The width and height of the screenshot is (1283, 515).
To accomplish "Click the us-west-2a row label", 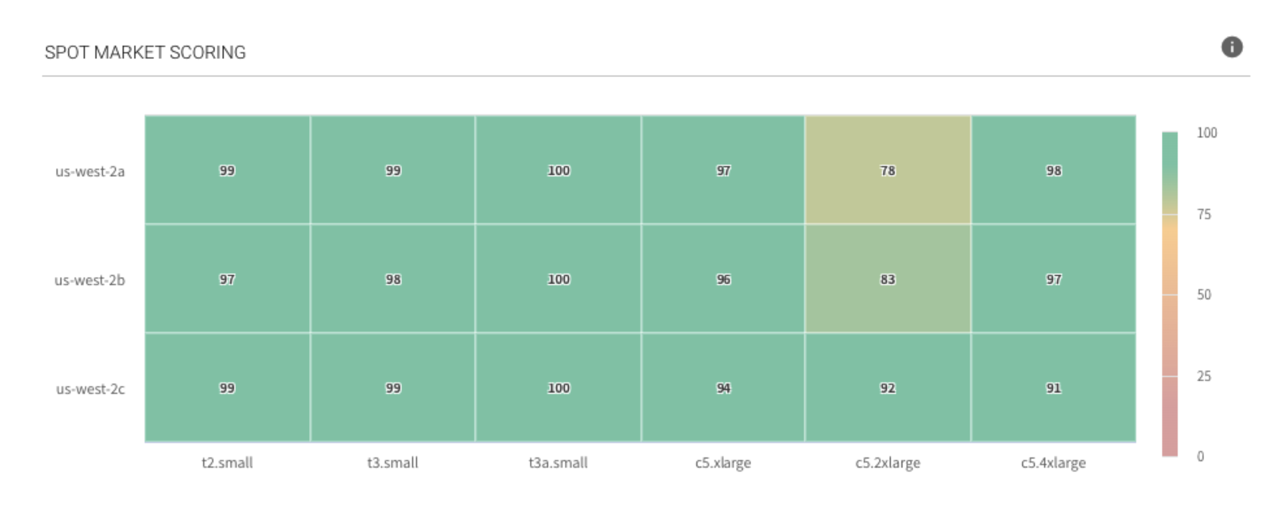I will pyautogui.click(x=90, y=171).
